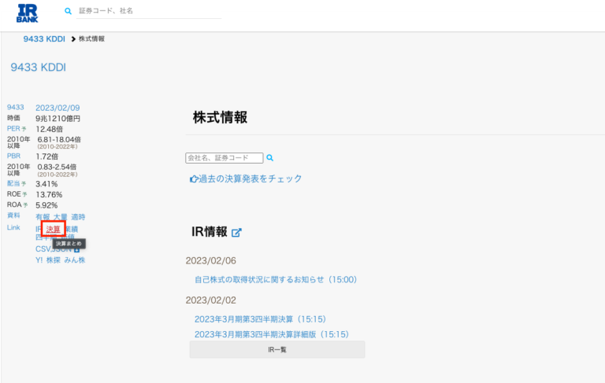The image size is (605, 383).
Task: Click the PER label link in sidebar
Action: click(x=13, y=129)
